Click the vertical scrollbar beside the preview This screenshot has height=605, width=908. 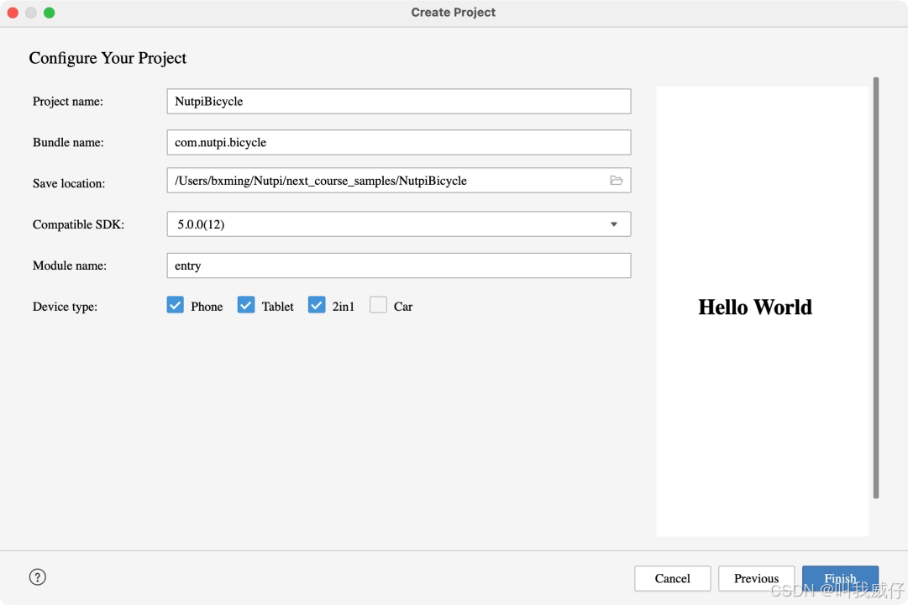[x=876, y=287]
